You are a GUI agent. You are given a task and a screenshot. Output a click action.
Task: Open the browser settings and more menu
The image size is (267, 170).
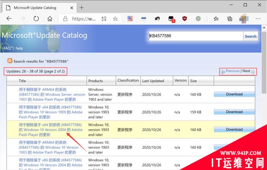click(258, 19)
